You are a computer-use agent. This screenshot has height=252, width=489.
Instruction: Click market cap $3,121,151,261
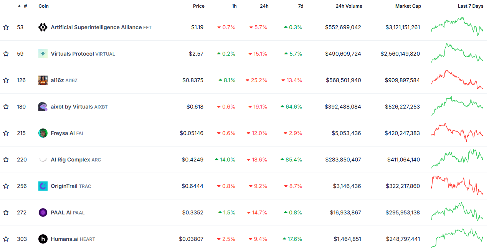pos(403,27)
